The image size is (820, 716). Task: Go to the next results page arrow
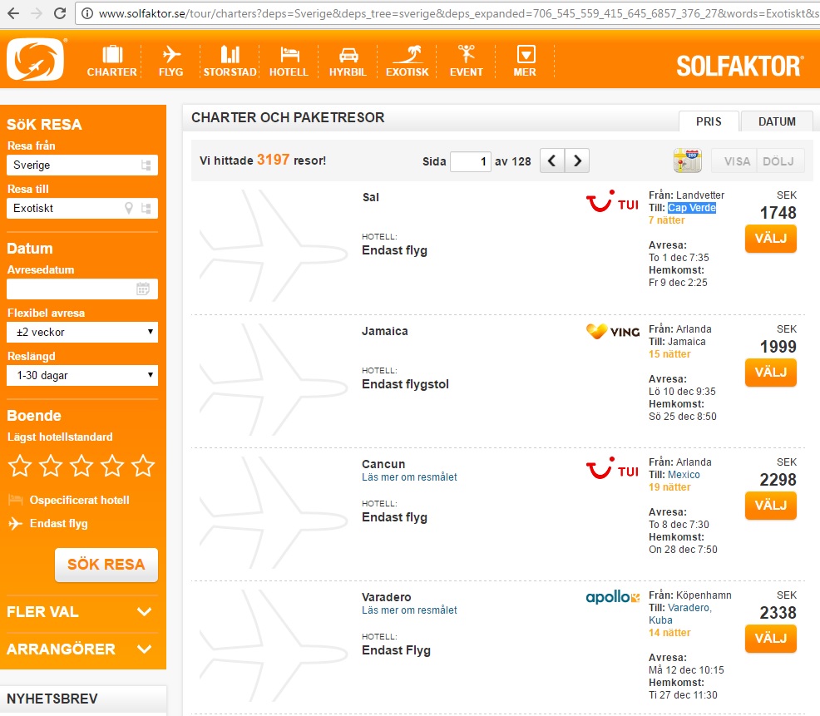pyautogui.click(x=577, y=160)
